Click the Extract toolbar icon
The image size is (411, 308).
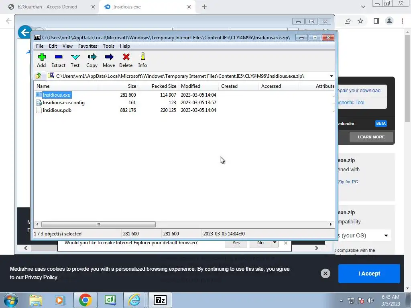pos(58,60)
